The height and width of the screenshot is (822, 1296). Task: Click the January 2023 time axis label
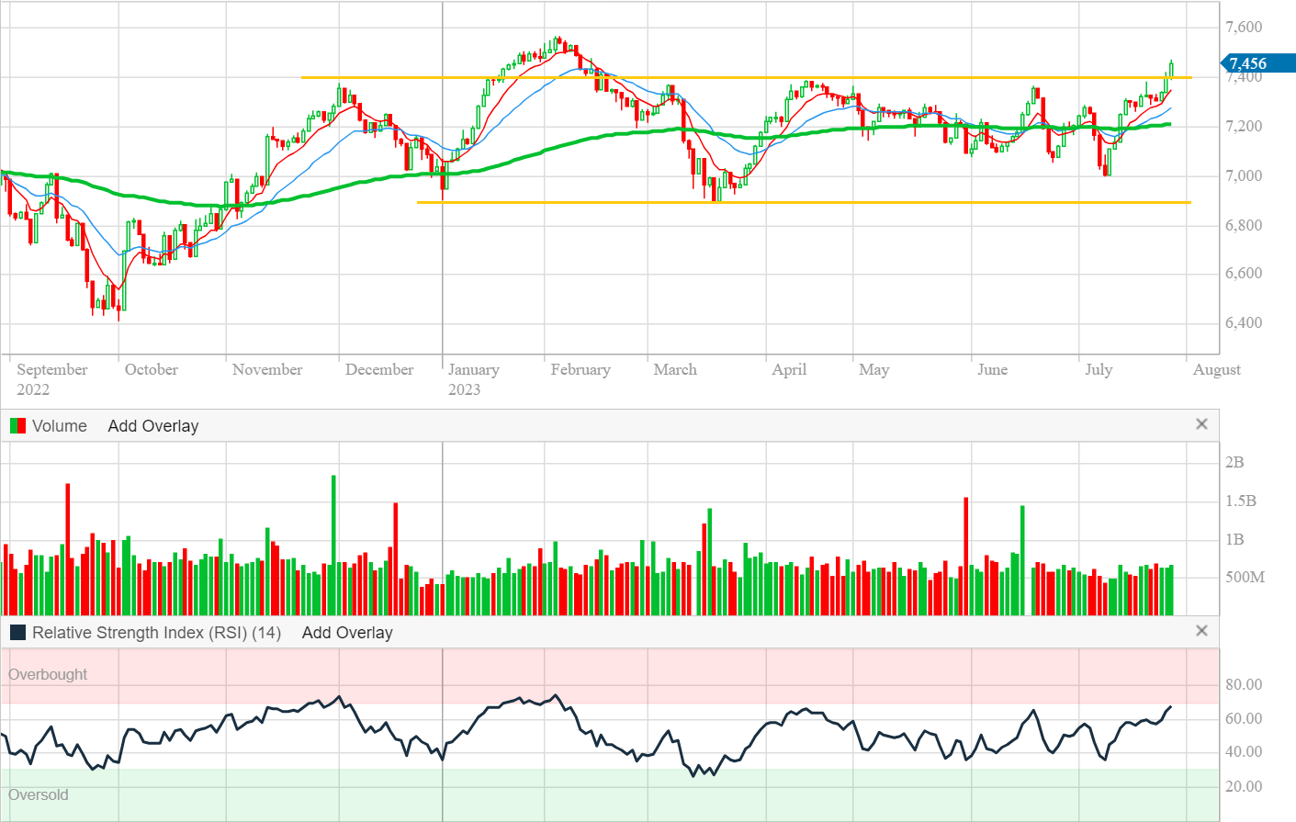(473, 378)
